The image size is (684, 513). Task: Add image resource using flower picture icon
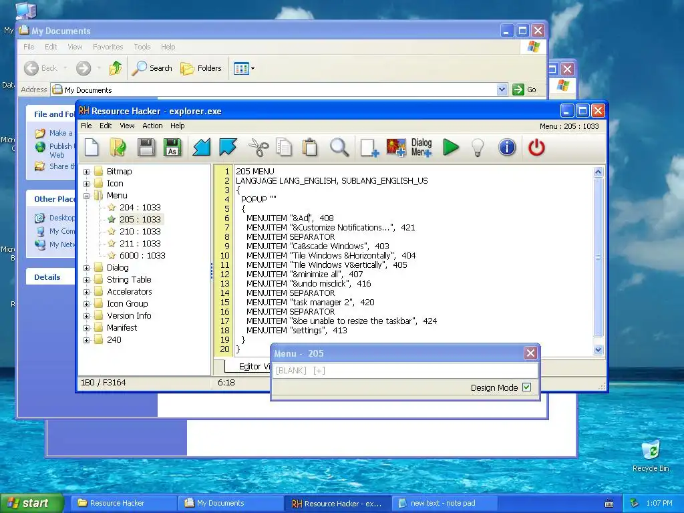396,148
